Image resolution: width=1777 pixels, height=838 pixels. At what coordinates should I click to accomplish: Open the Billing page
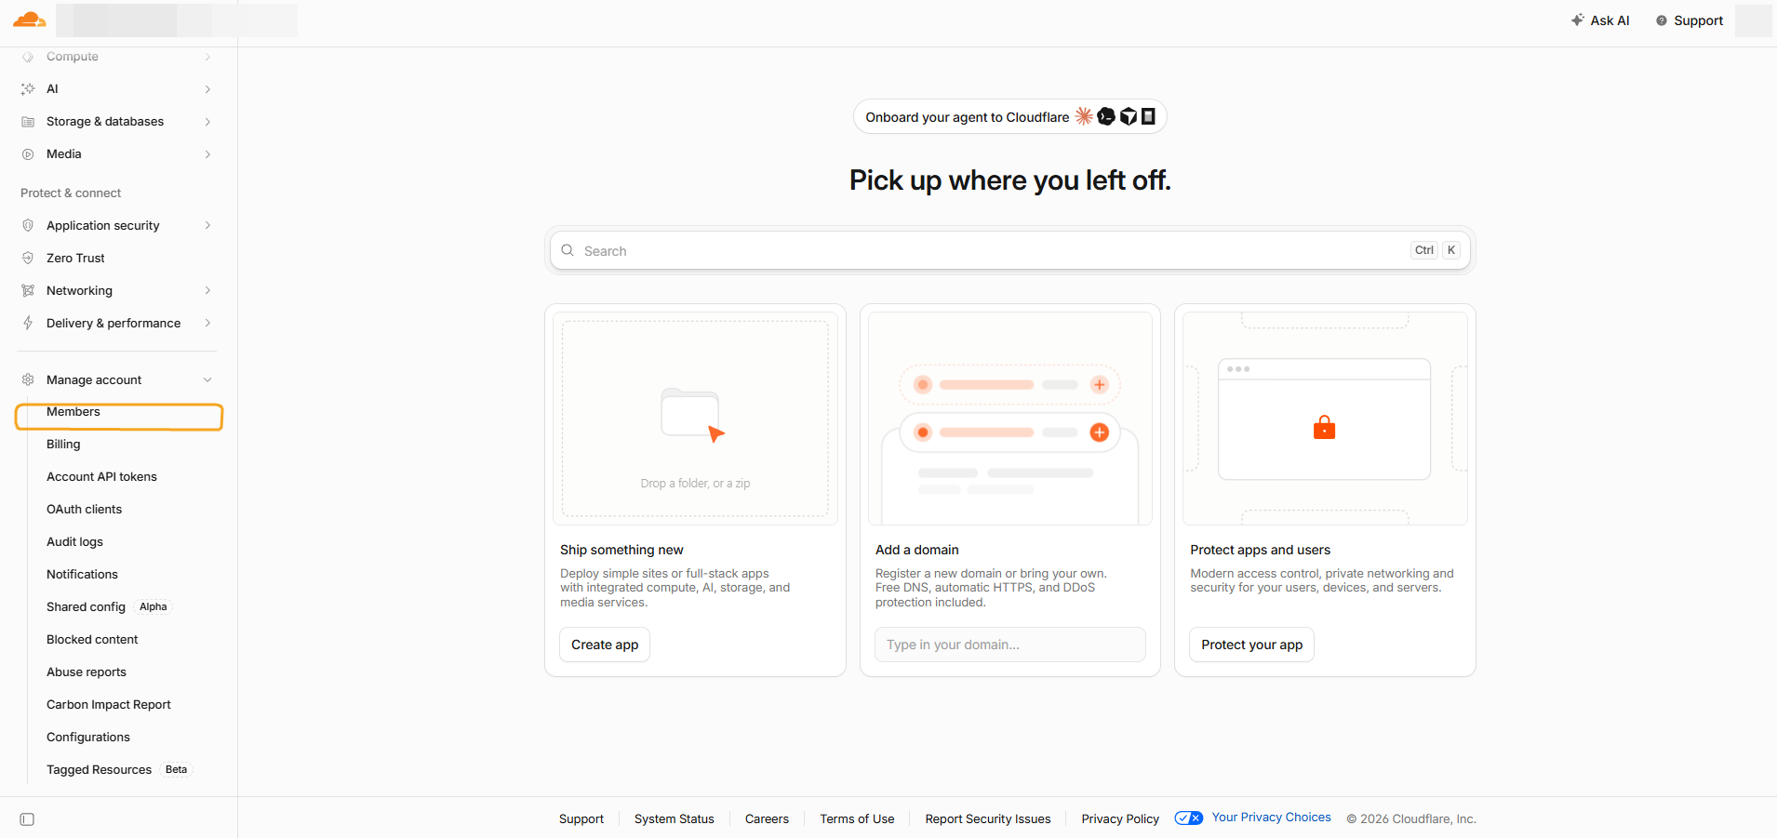pyautogui.click(x=63, y=445)
